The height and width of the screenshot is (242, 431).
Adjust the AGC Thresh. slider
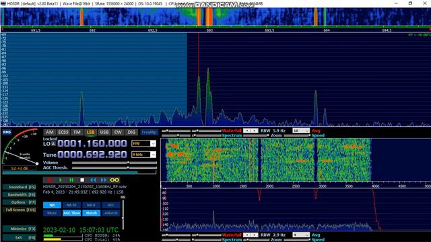(114, 167)
